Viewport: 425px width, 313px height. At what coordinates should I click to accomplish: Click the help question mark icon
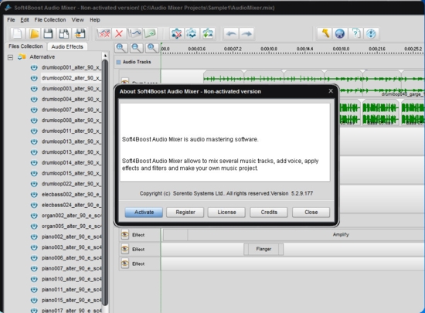[355, 33]
